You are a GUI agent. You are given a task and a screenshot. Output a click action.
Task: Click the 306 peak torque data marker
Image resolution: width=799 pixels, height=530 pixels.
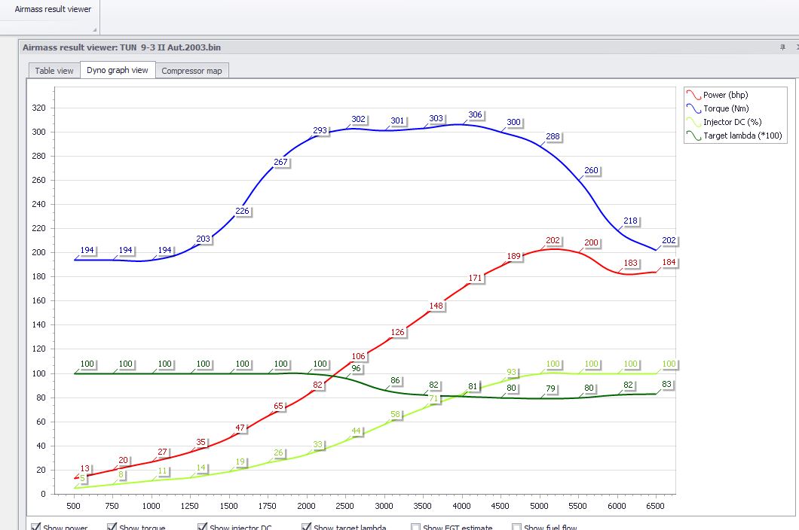[475, 114]
